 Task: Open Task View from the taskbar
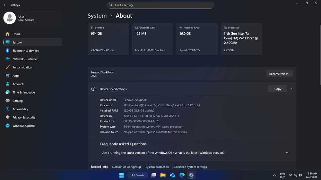pos(153,175)
